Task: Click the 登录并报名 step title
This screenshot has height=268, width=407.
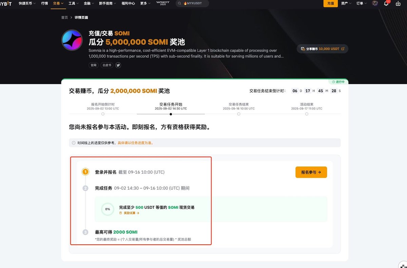Action: click(x=106, y=172)
